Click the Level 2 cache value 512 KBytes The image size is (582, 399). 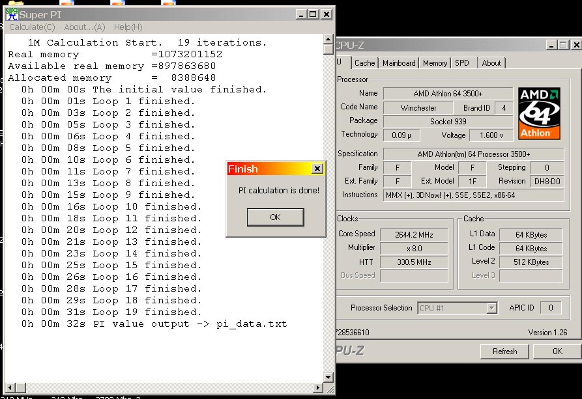(x=531, y=262)
